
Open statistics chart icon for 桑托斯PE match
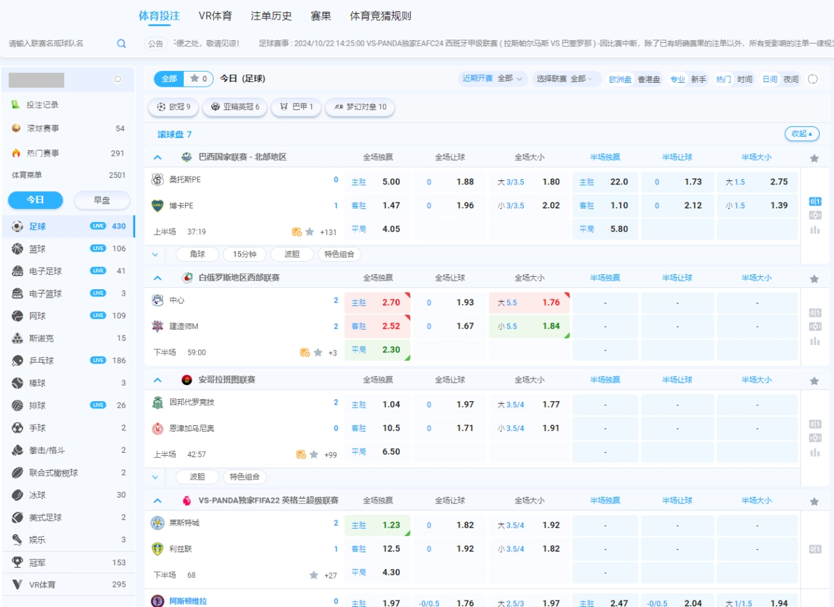pyautogui.click(x=814, y=230)
